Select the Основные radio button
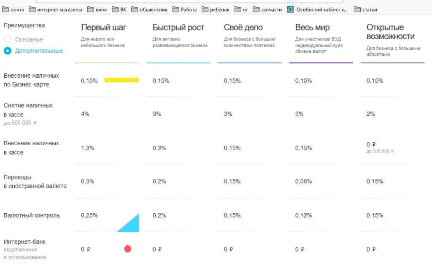The image size is (432, 269). click(x=8, y=39)
